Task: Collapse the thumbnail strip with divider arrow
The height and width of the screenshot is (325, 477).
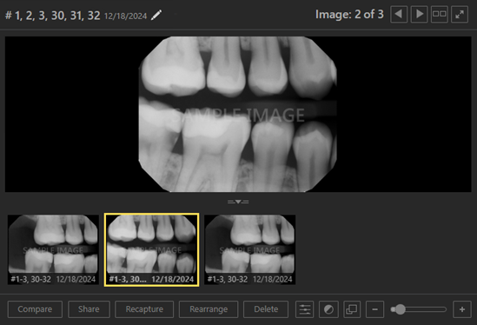Action: point(238,202)
